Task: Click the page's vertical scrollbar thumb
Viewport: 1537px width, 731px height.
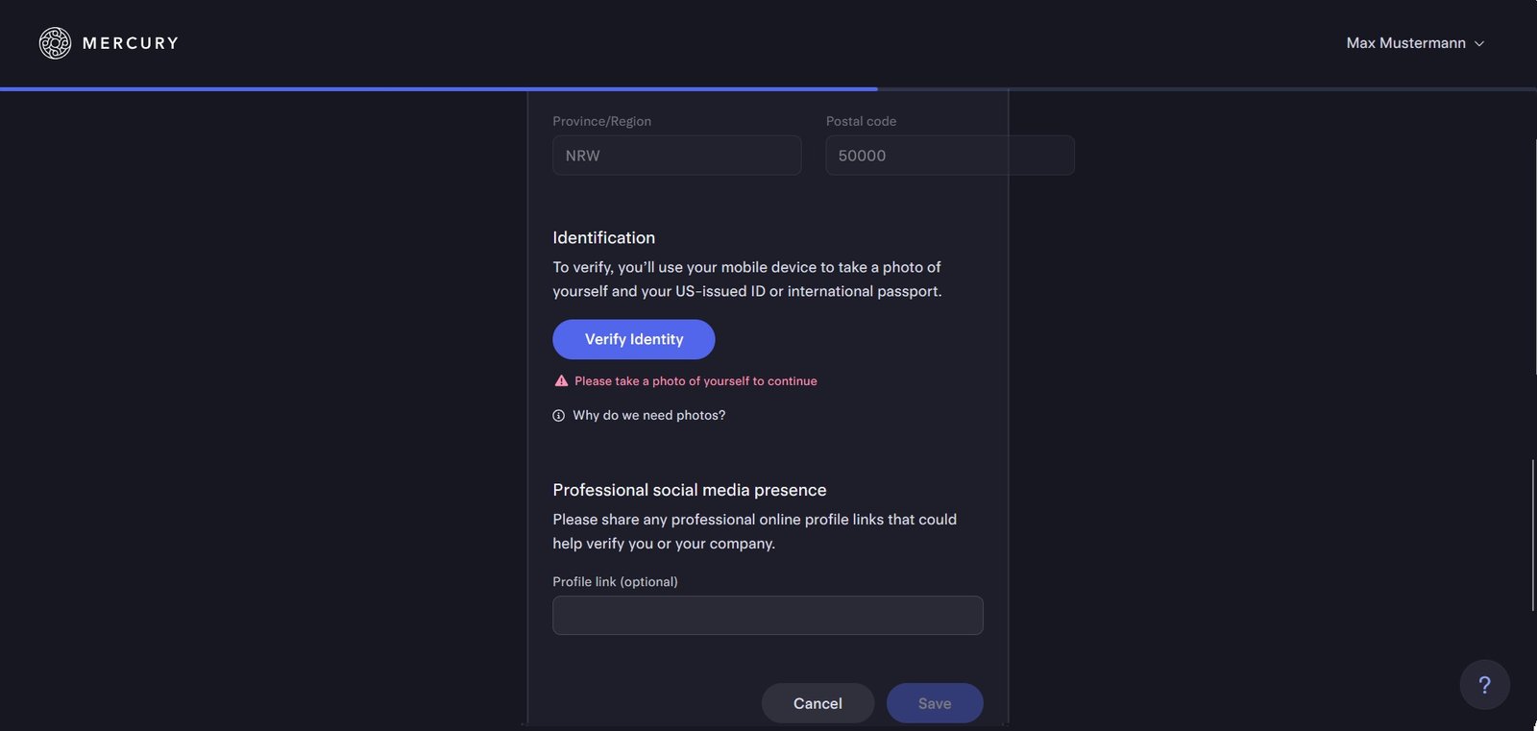Action: click(1532, 535)
